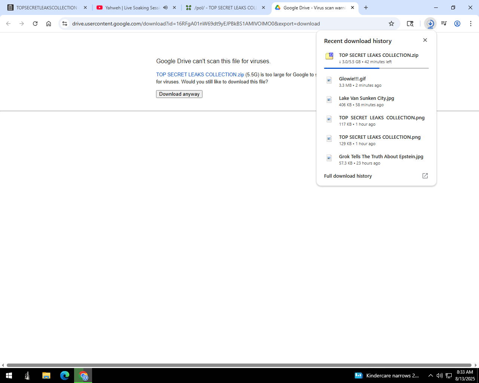This screenshot has height=383, width=479.
Task: Open the media controls icon
Action: (444, 24)
